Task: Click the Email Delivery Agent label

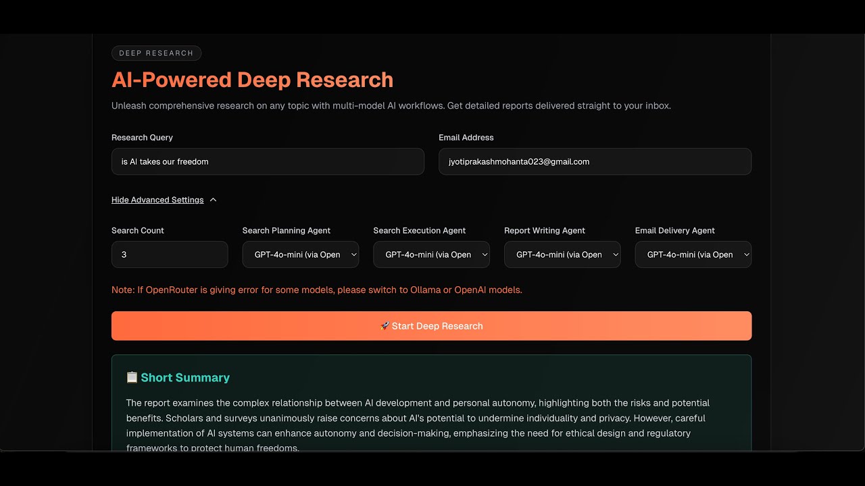Action: click(675, 231)
